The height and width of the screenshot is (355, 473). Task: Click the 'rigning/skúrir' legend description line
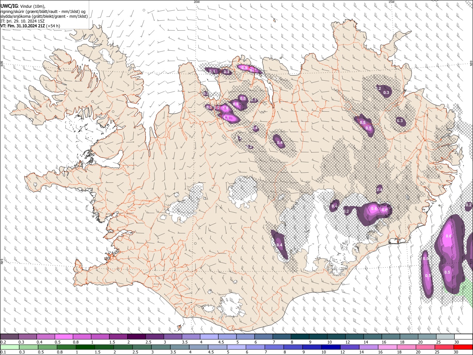tap(43, 11)
